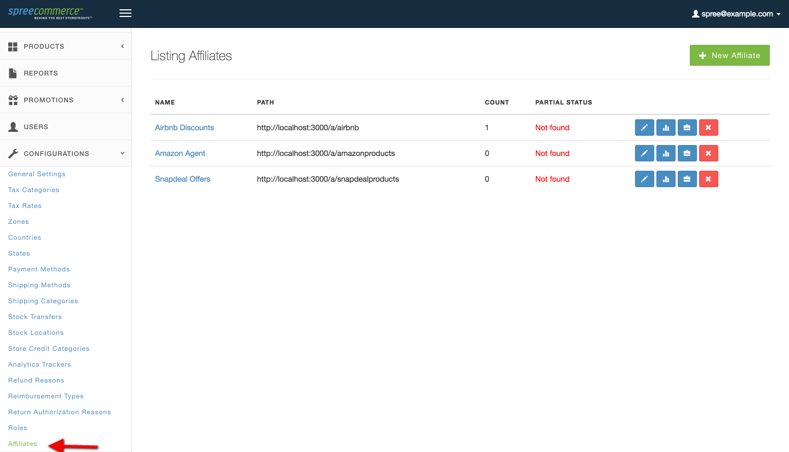Open the Promotions sidebar menu label

coord(48,100)
